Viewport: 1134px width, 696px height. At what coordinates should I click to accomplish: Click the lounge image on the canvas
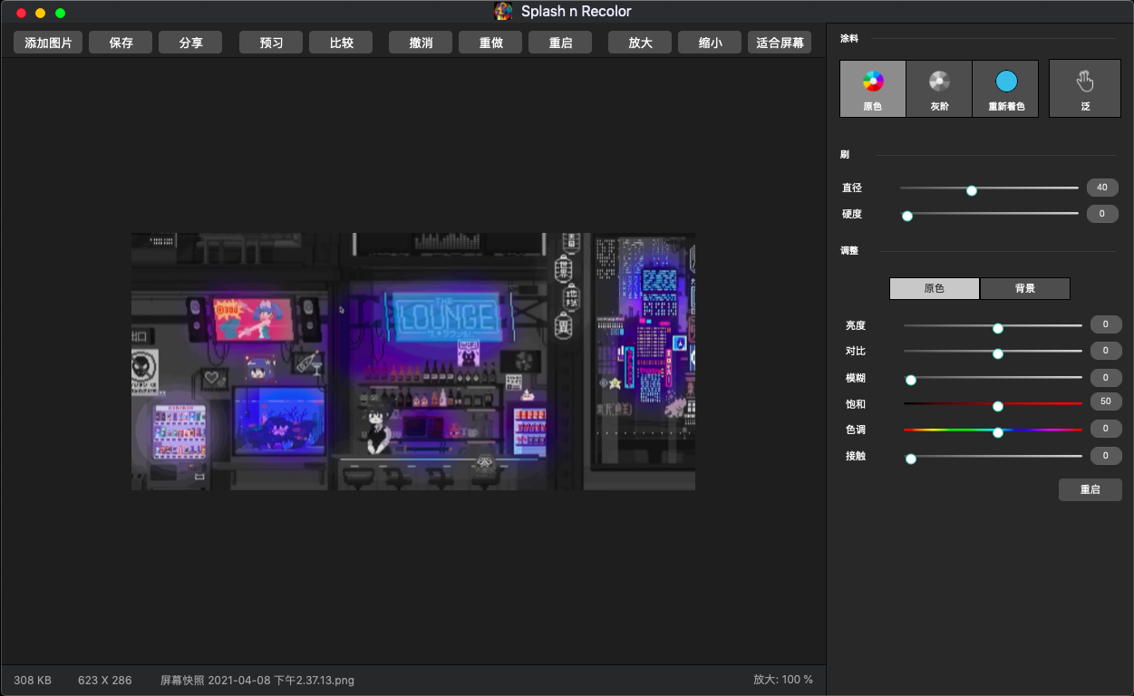pos(413,362)
